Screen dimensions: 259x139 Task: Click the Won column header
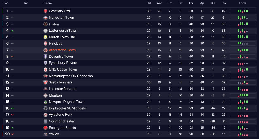tap(159, 3)
